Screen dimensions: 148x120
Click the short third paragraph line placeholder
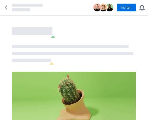31,60
